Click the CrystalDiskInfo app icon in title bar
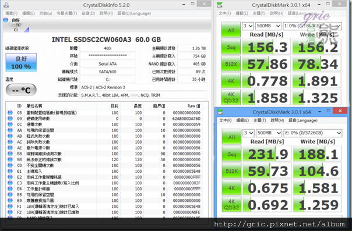This screenshot has height=231, width=352. pyautogui.click(x=6, y=5)
